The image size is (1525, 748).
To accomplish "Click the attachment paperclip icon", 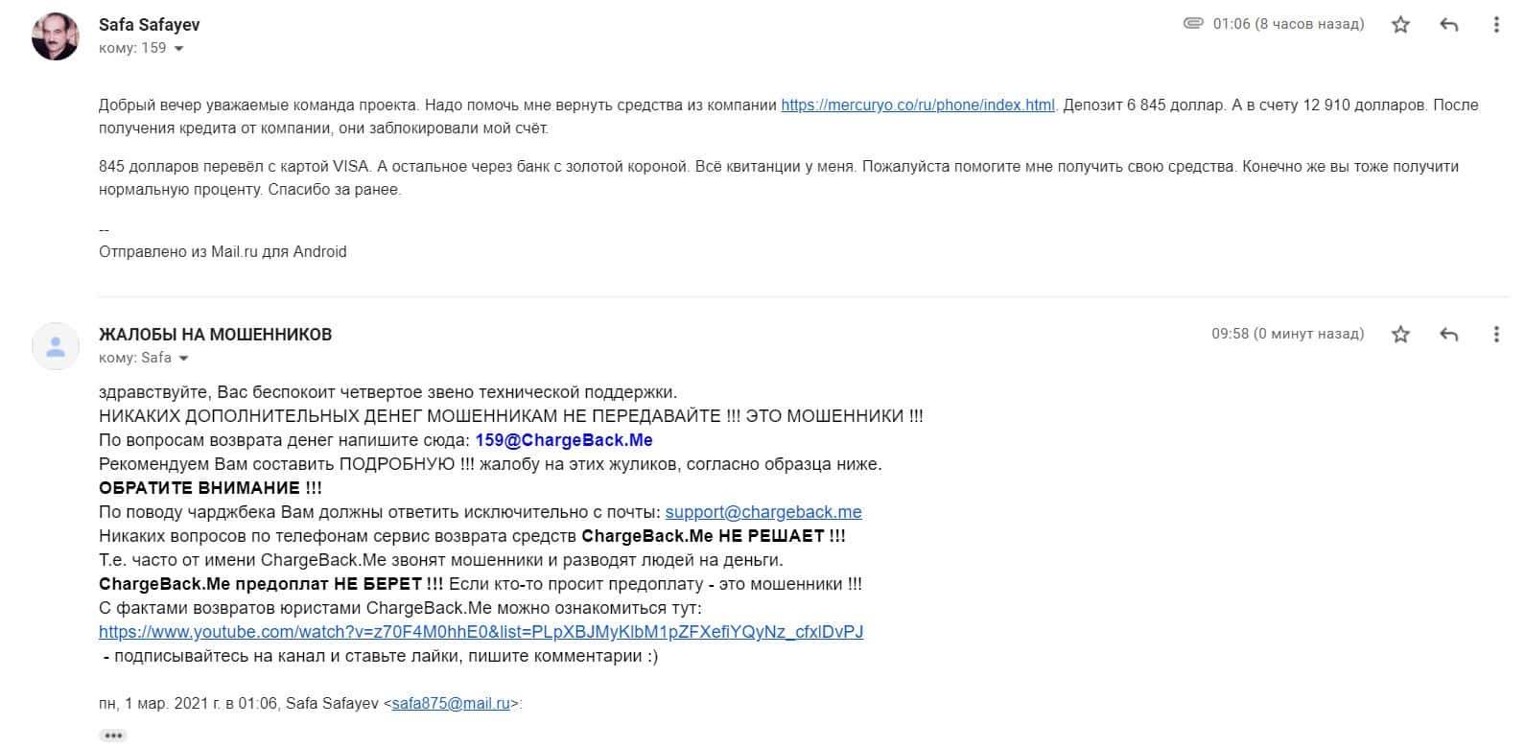I will [1193, 23].
